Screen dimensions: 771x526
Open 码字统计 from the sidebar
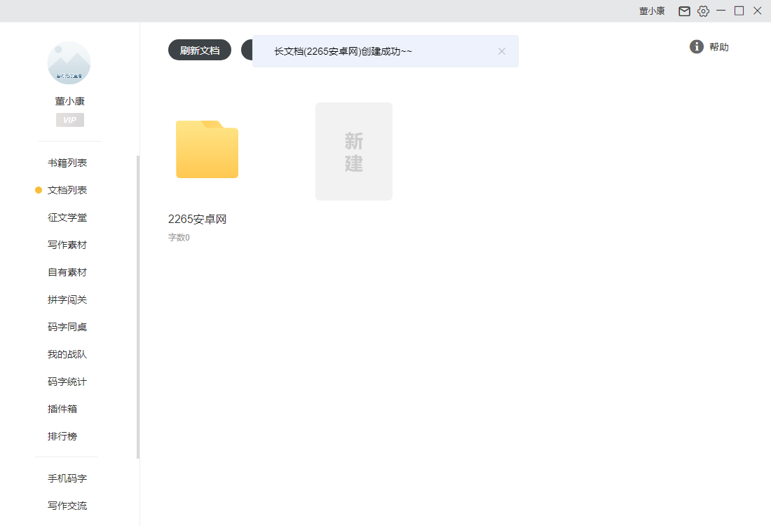pyautogui.click(x=67, y=381)
